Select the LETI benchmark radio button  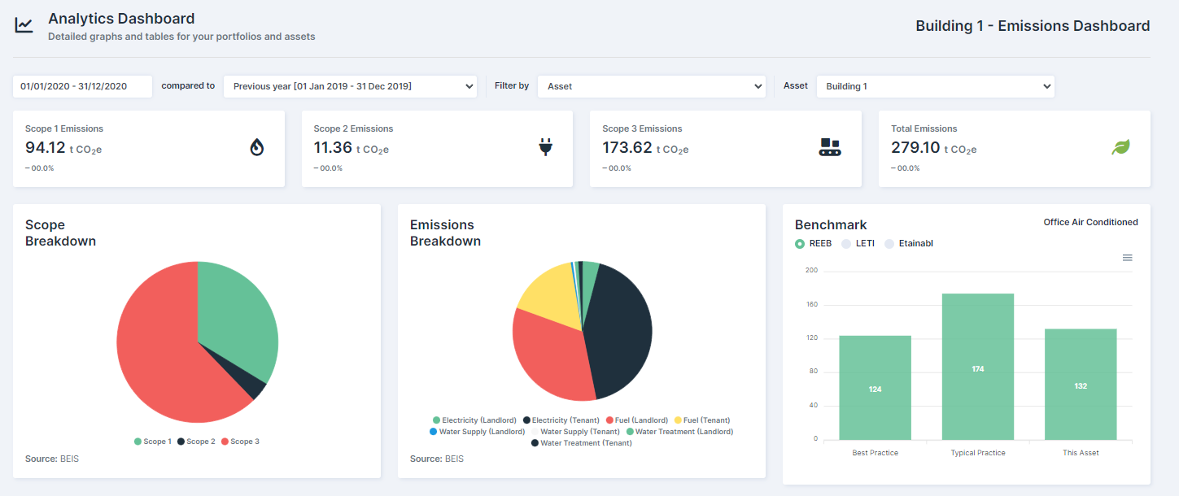pos(846,244)
